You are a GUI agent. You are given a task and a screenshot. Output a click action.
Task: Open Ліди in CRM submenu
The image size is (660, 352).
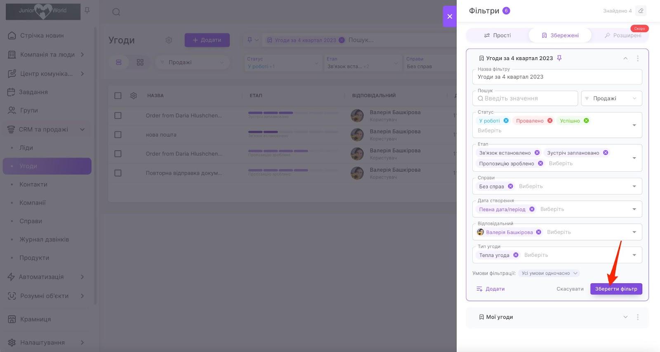pyautogui.click(x=26, y=148)
